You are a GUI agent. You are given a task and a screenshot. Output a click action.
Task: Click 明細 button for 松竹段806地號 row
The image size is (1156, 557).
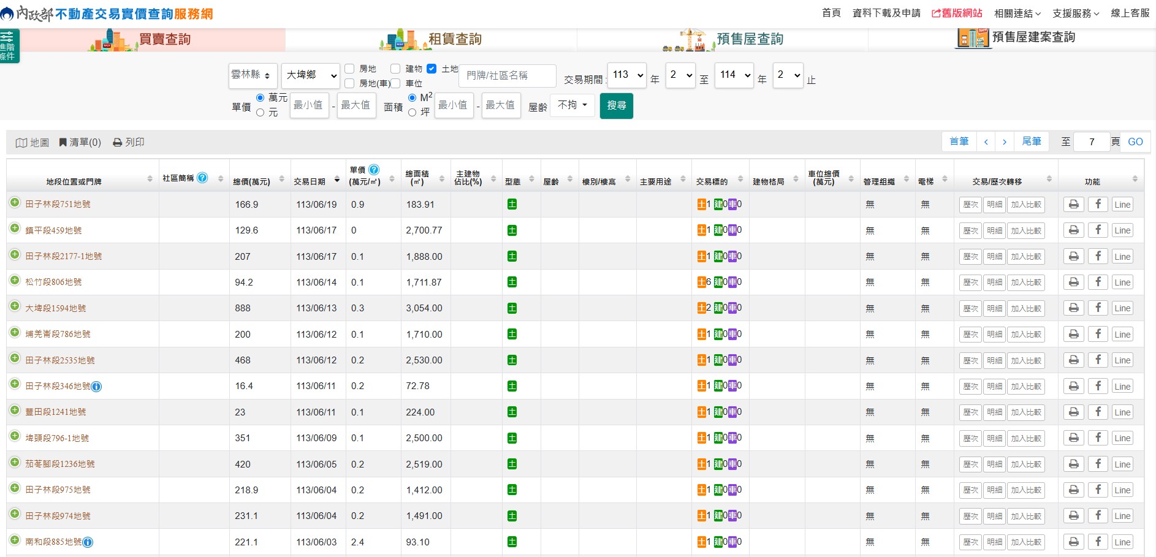click(x=994, y=282)
